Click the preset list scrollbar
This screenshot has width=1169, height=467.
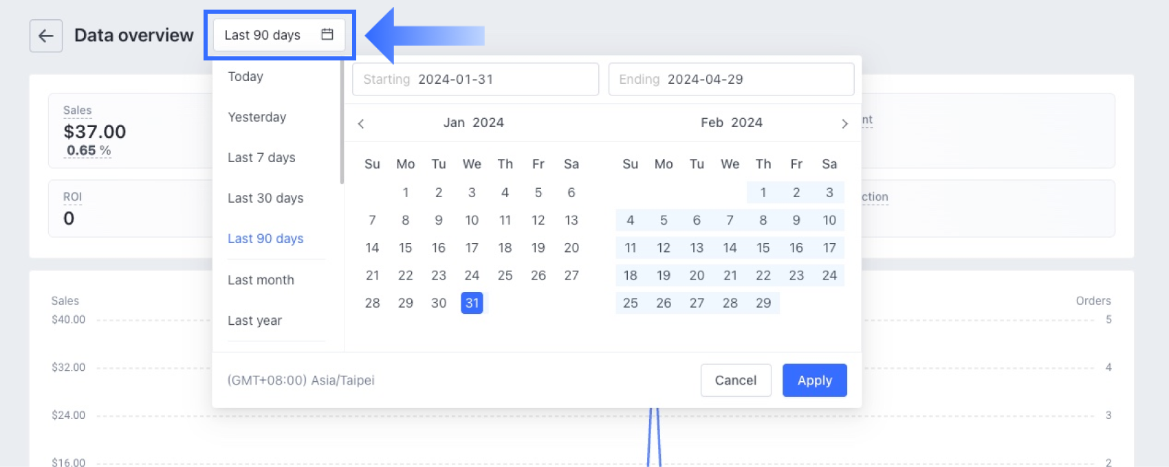342,124
